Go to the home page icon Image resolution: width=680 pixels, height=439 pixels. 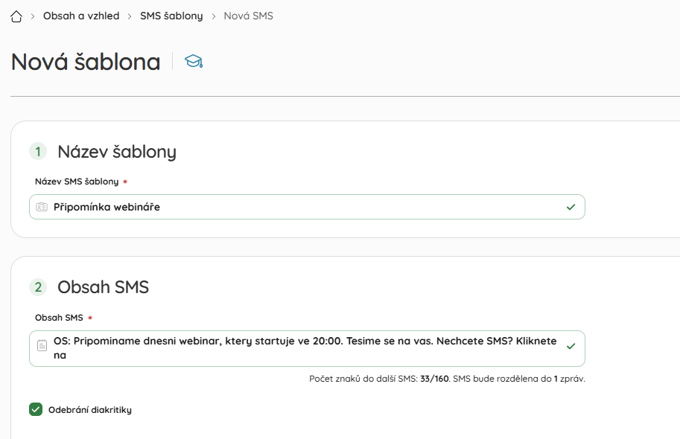pos(16,16)
